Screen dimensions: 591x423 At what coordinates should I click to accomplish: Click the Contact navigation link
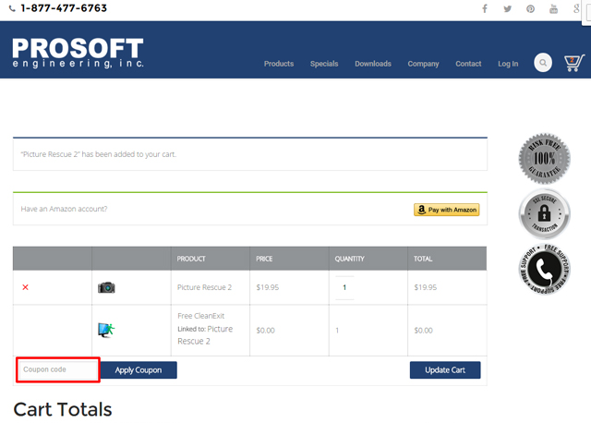pos(468,64)
